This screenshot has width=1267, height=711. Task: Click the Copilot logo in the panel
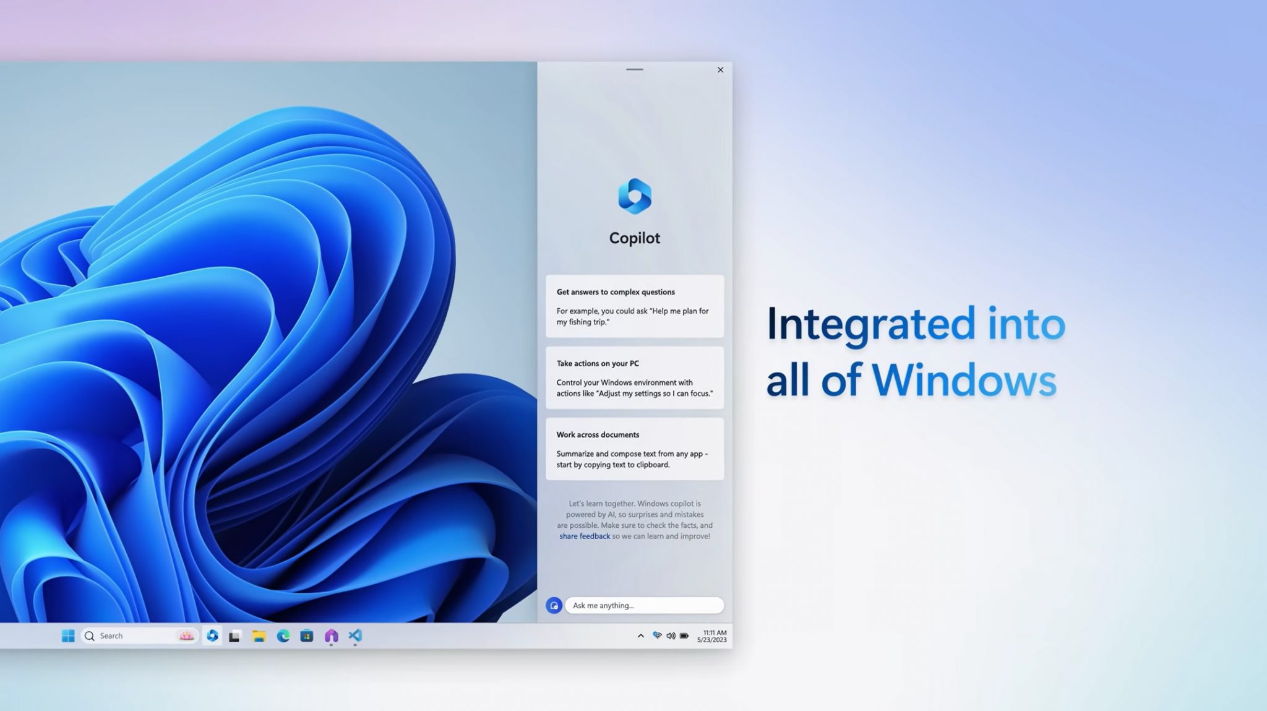point(634,198)
